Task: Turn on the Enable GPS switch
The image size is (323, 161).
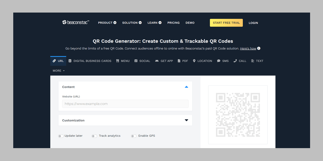Action: (x=134, y=136)
